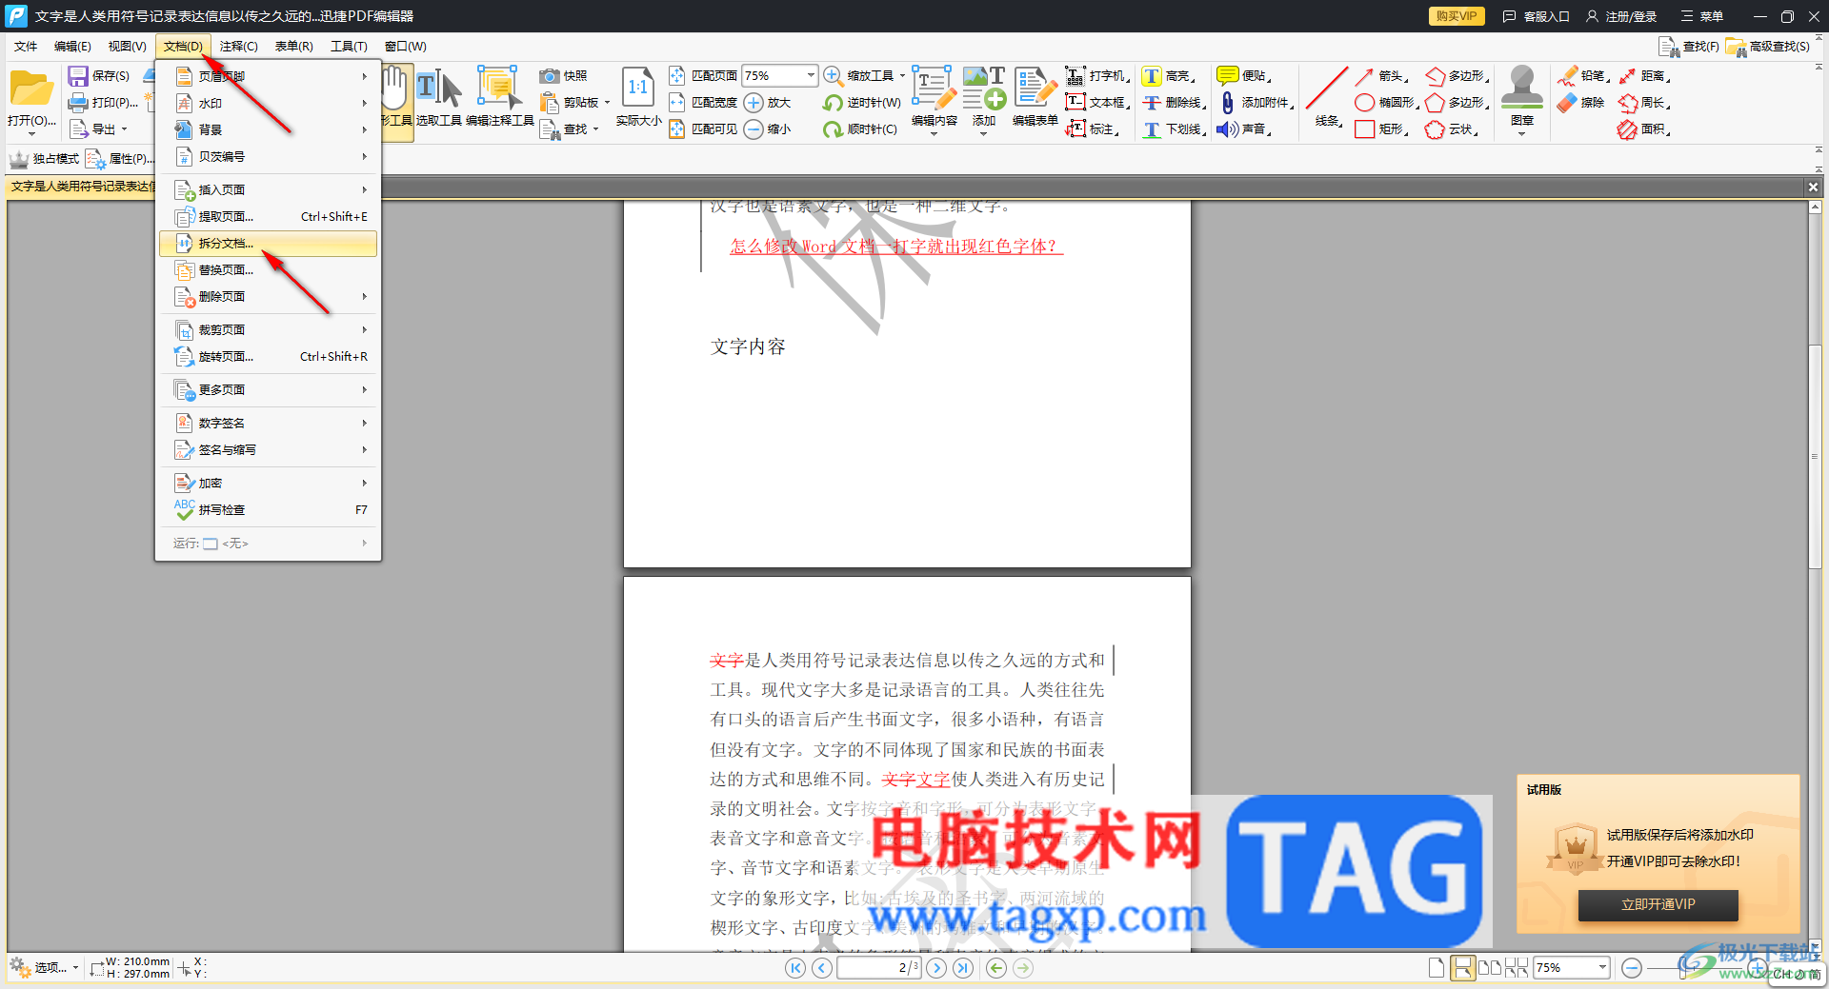Open 注册/登录 login

(1621, 16)
